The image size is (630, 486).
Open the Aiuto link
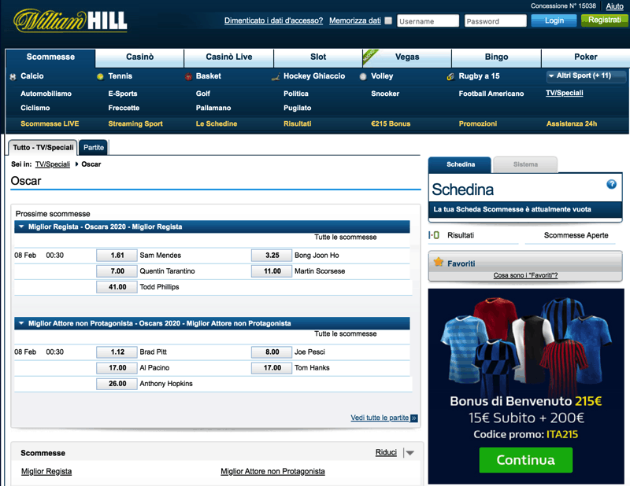[615, 6]
